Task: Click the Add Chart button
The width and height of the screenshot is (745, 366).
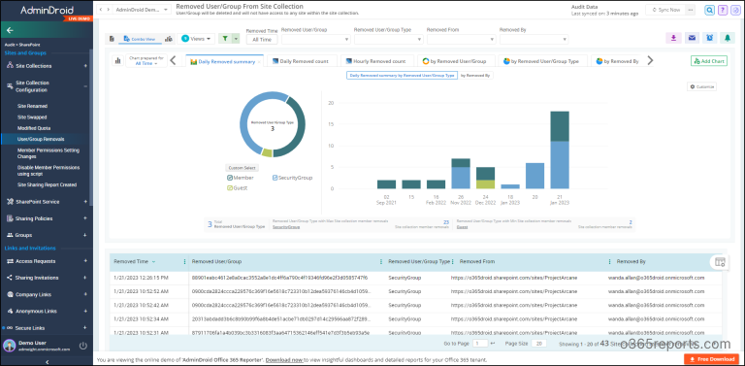Action: [x=709, y=61]
